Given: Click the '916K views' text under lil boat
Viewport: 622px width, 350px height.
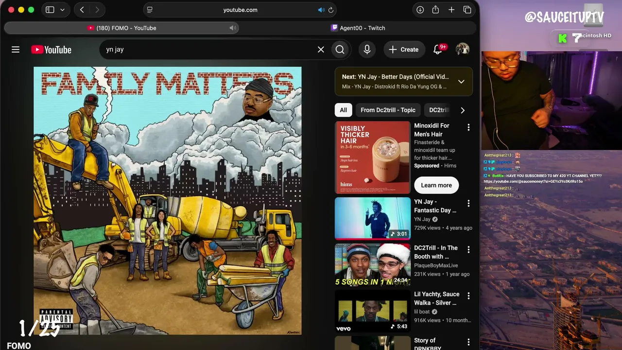Looking at the screenshot, I should pos(427,320).
